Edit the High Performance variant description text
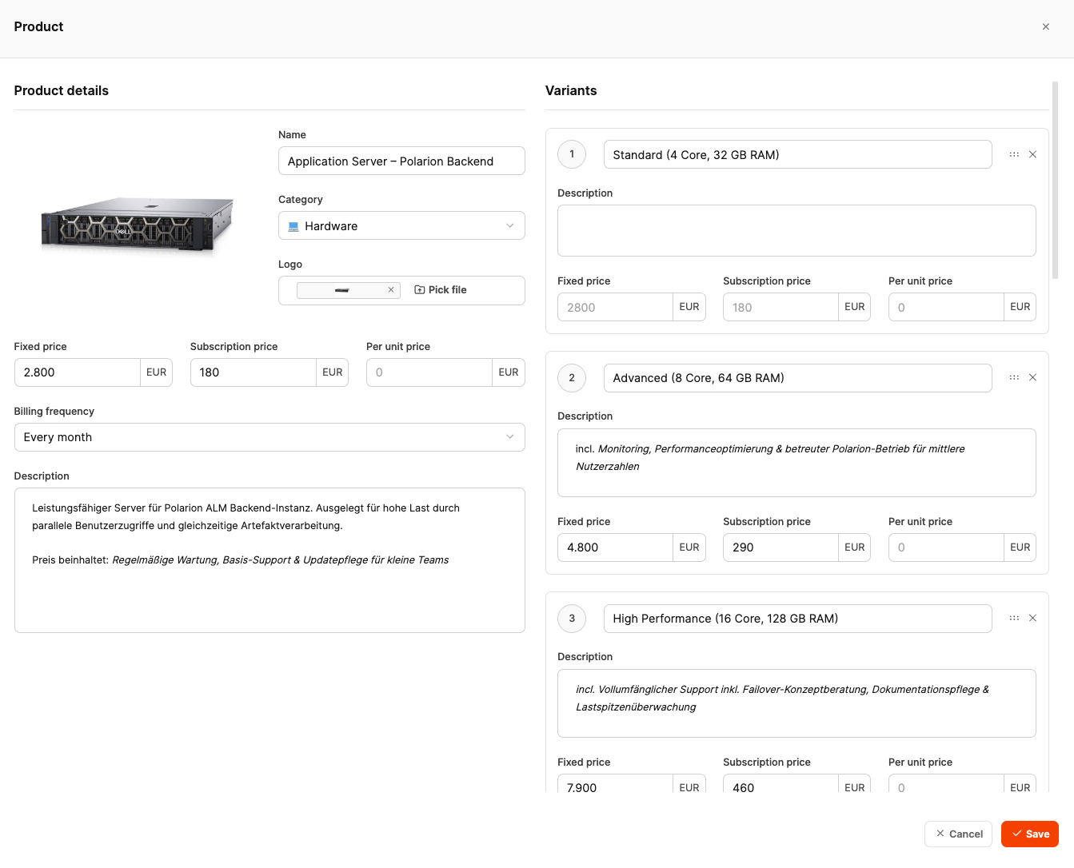1074x868 pixels. [797, 703]
